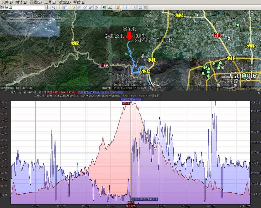Click the email envelope icon
Image resolution: width=261 pixels, height=208 pixels.
[x=135, y=7]
